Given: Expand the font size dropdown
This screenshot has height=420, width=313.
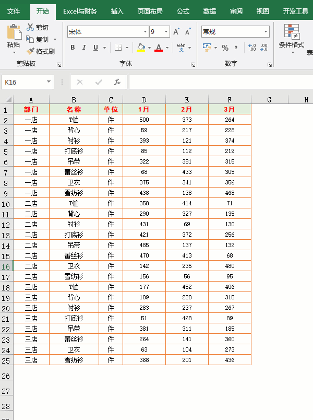Looking at the screenshot, I should [166, 32].
